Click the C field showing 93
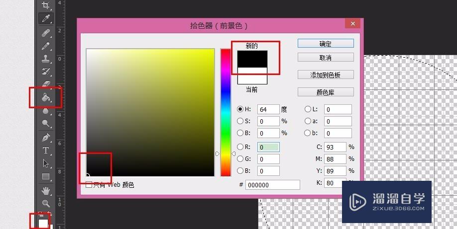Viewport: 457px width, 229px height. tap(335, 147)
